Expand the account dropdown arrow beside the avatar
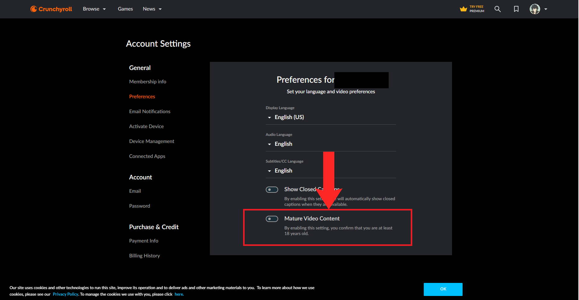579x300 pixels. [546, 9]
